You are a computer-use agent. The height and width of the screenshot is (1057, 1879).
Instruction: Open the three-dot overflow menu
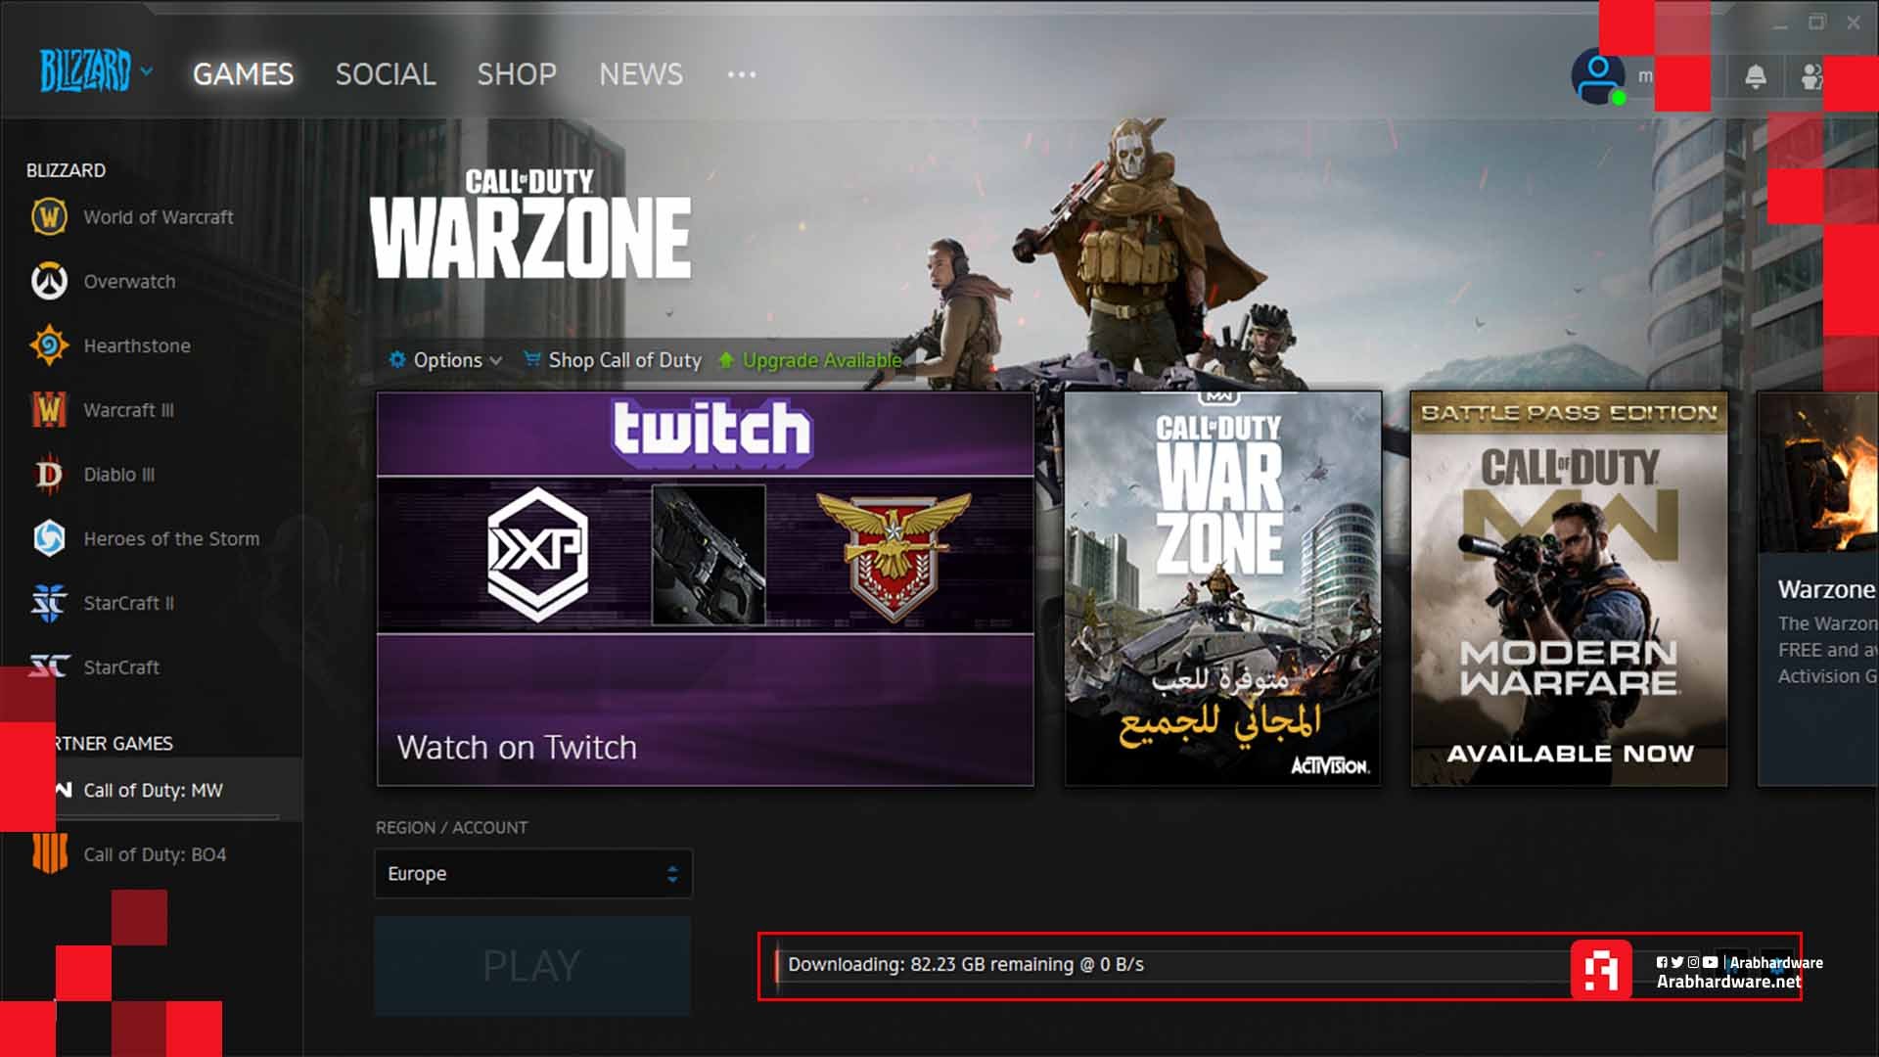(x=742, y=74)
